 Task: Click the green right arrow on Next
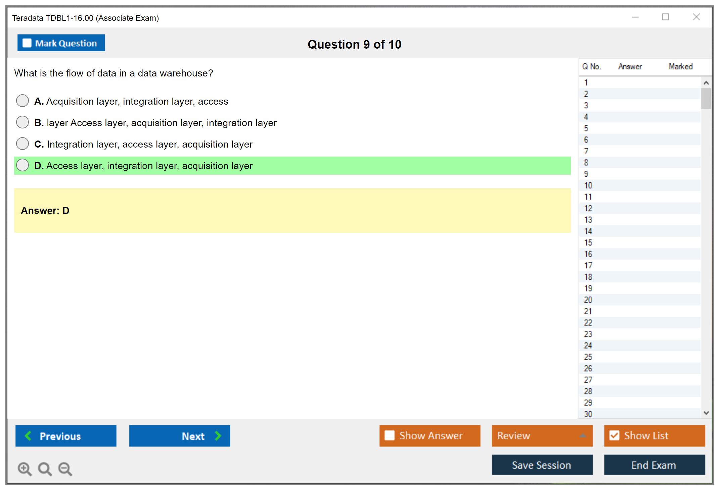pyautogui.click(x=218, y=436)
